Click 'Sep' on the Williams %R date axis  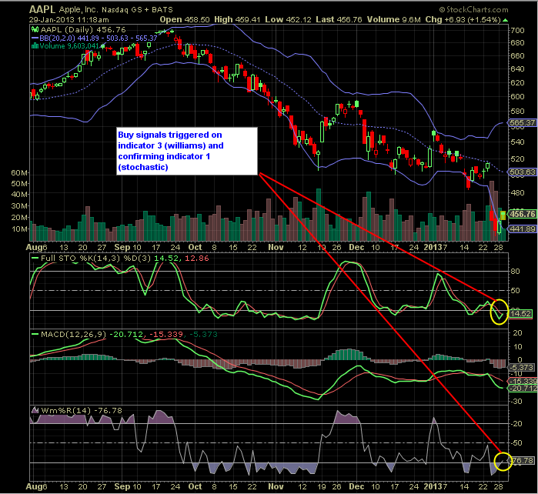[122, 486]
